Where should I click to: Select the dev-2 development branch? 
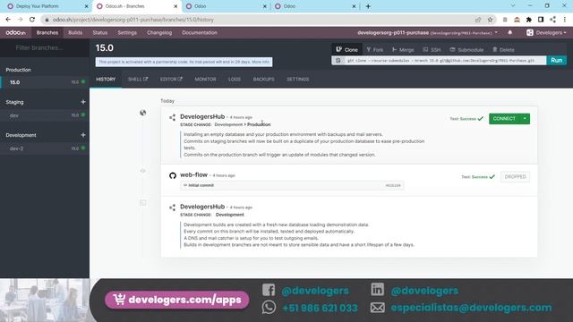click(x=45, y=148)
